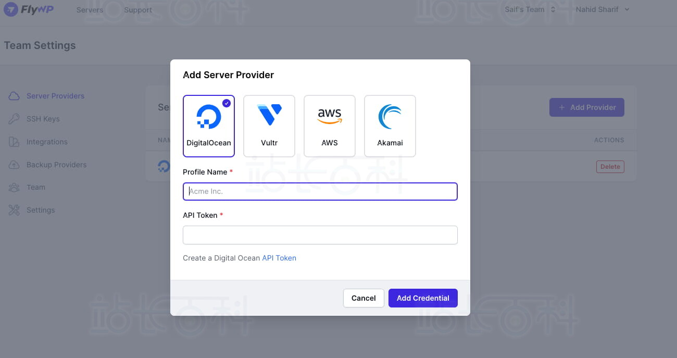The image size is (677, 358).
Task: Open the Servers navigation menu
Action: 90,10
